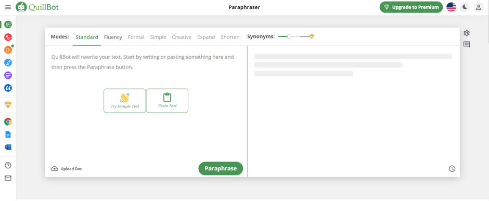
Task: Switch to Shorten mode
Action: (230, 37)
